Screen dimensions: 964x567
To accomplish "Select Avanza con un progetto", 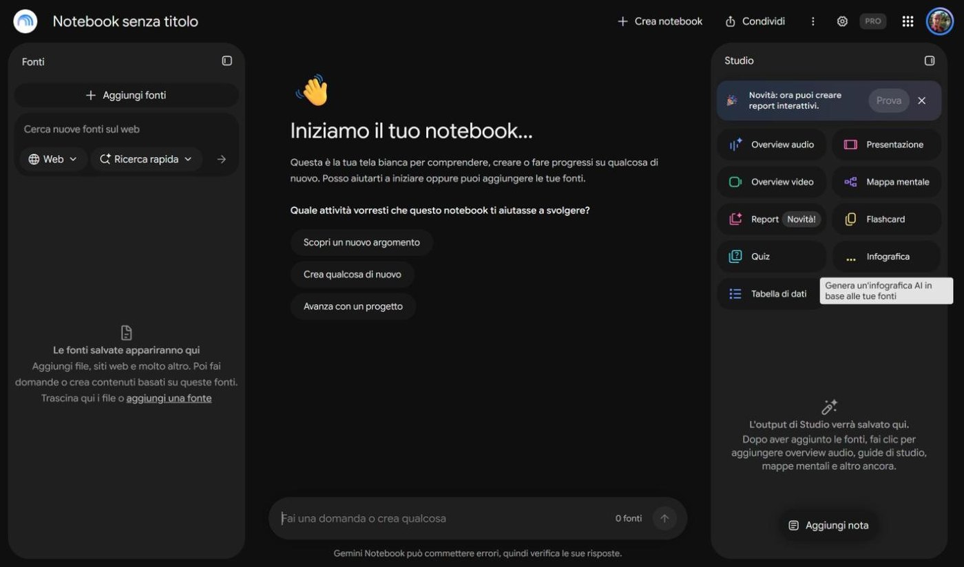I will point(353,306).
